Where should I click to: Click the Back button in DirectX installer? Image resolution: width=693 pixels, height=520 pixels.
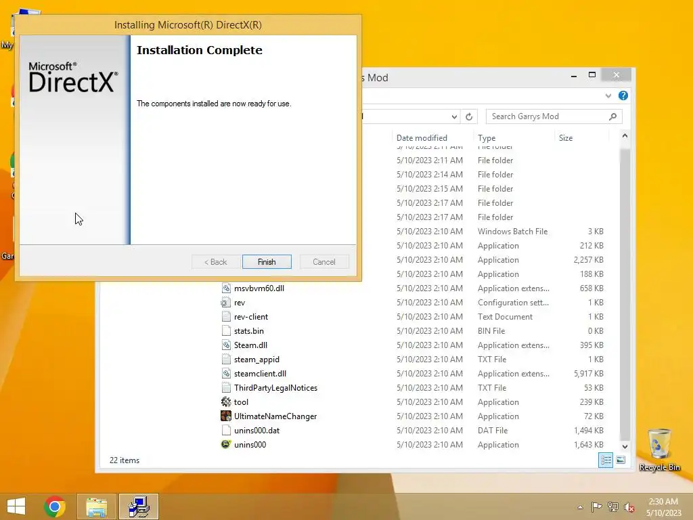pyautogui.click(x=216, y=262)
